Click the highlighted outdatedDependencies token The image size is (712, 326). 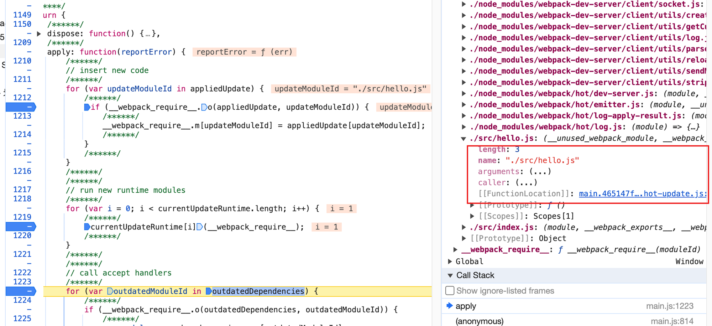258,291
